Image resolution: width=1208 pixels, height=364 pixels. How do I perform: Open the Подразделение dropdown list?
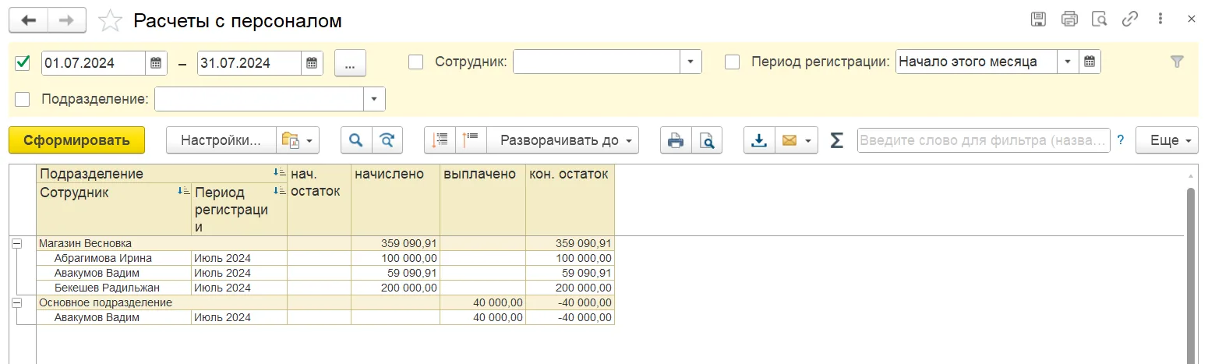375,99
